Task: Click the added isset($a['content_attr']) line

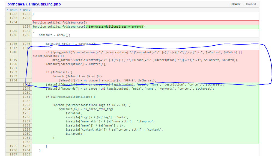Action: (114, 129)
